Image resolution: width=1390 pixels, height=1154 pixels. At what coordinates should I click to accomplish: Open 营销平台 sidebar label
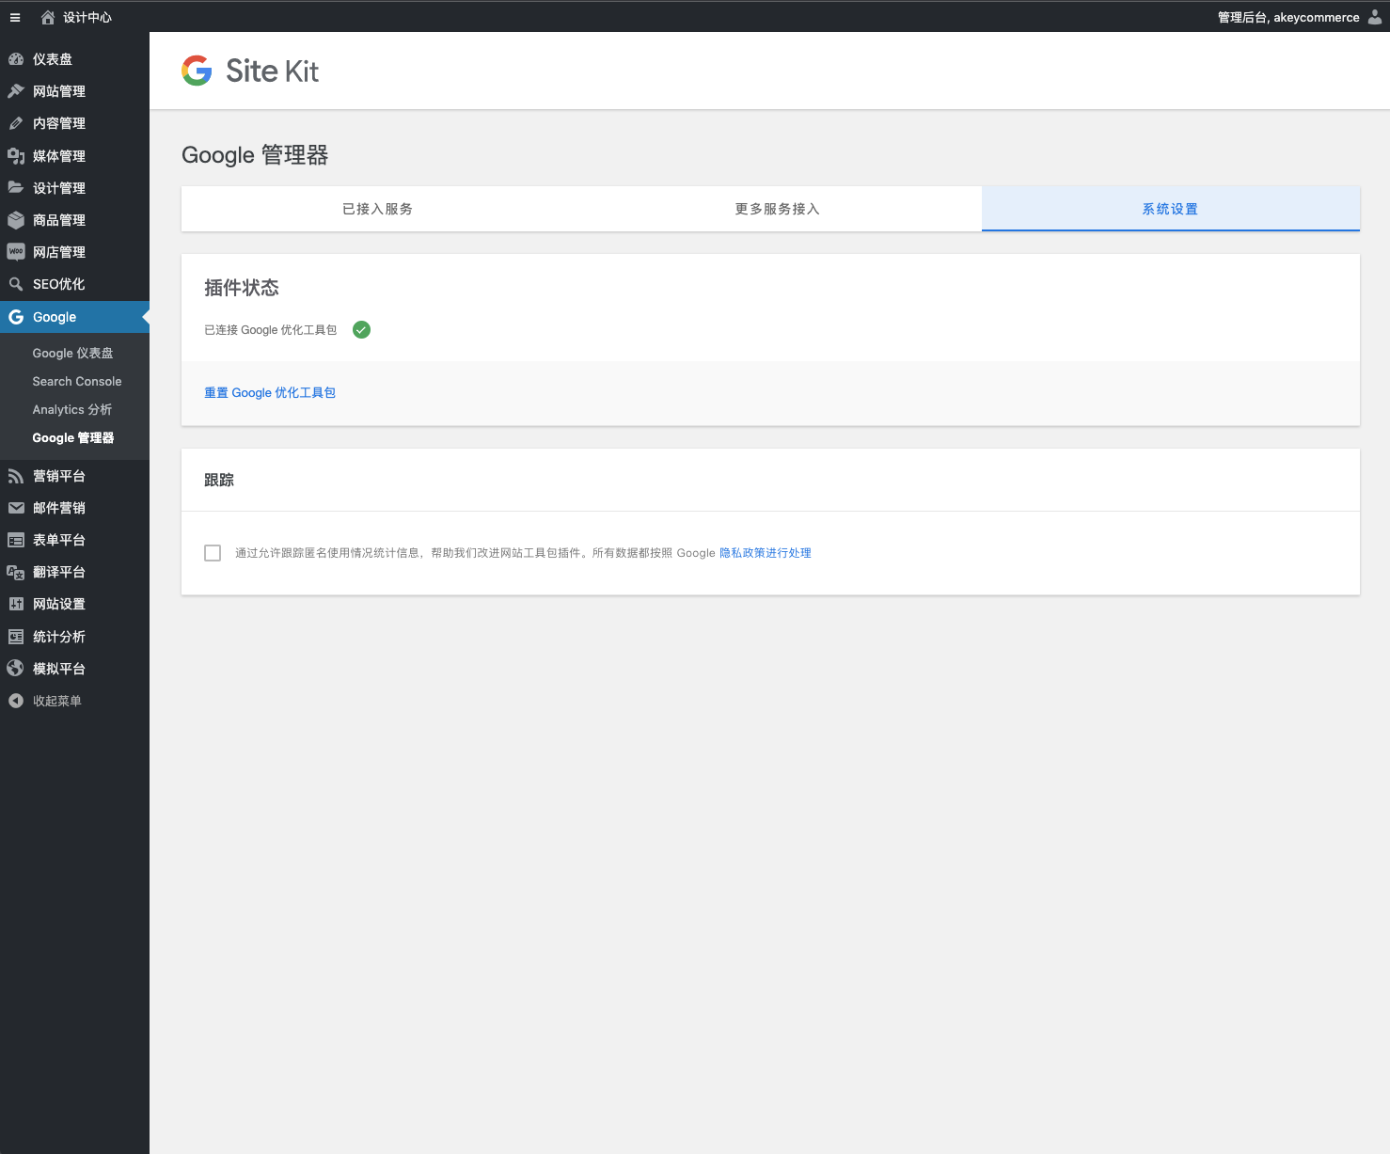pyautogui.click(x=59, y=476)
